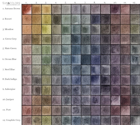Pick the swatch at Russet column 2
This screenshot has height=125, width=140.
[x=37, y=19]
